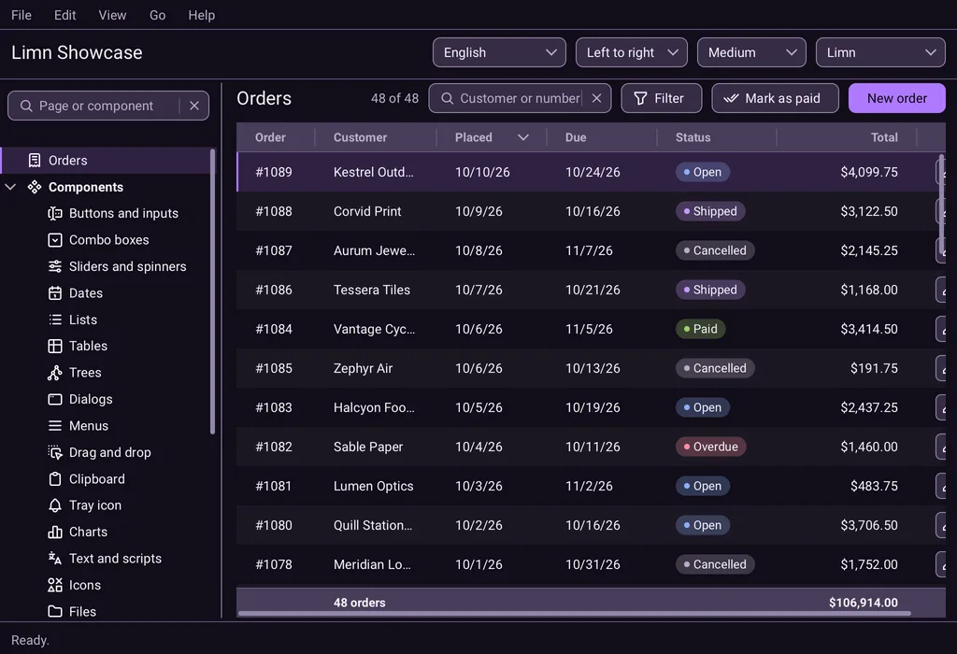957x654 pixels.
Task: Open the Medium density dropdown
Action: point(751,52)
